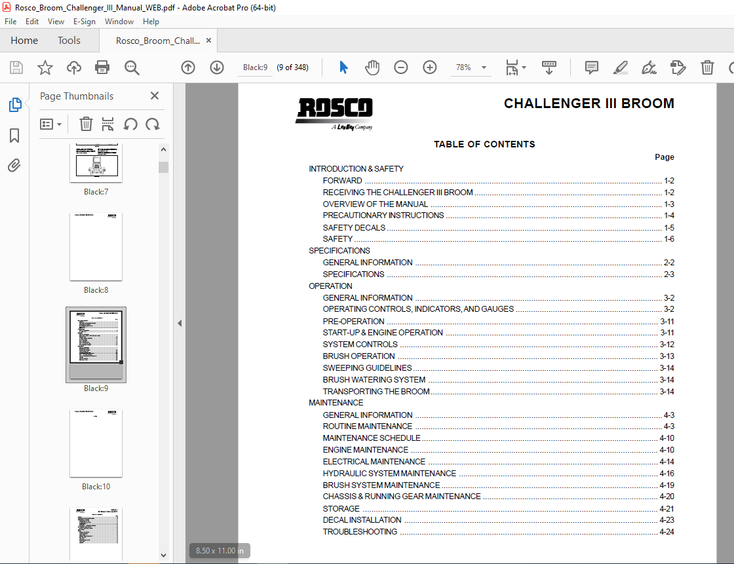
Task: Open the Bookmarks panel
Action: coord(14,136)
